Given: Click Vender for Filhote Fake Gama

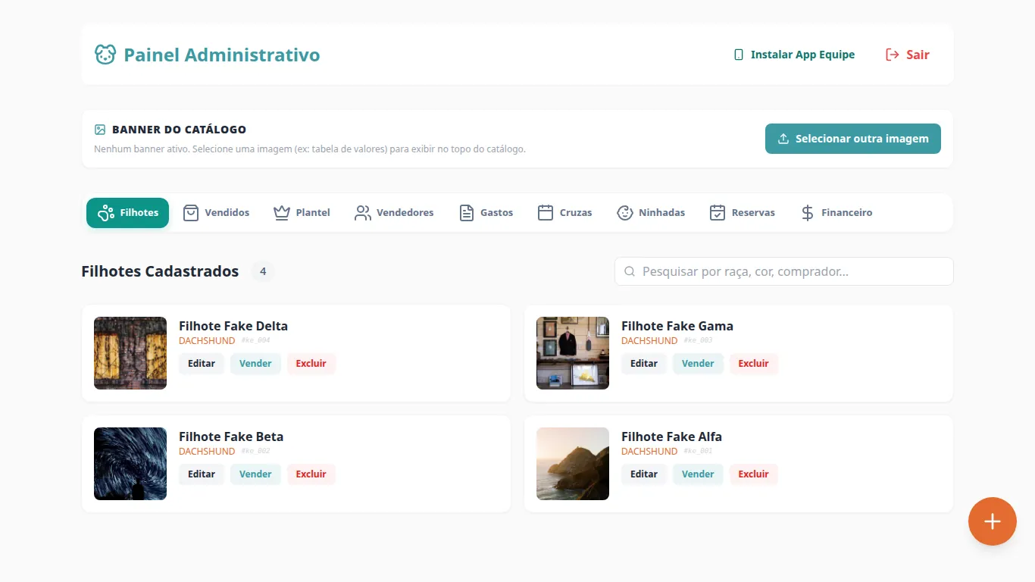Looking at the screenshot, I should pos(698,364).
